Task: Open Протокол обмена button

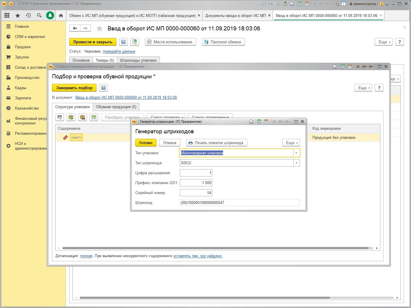Action: click(223, 42)
